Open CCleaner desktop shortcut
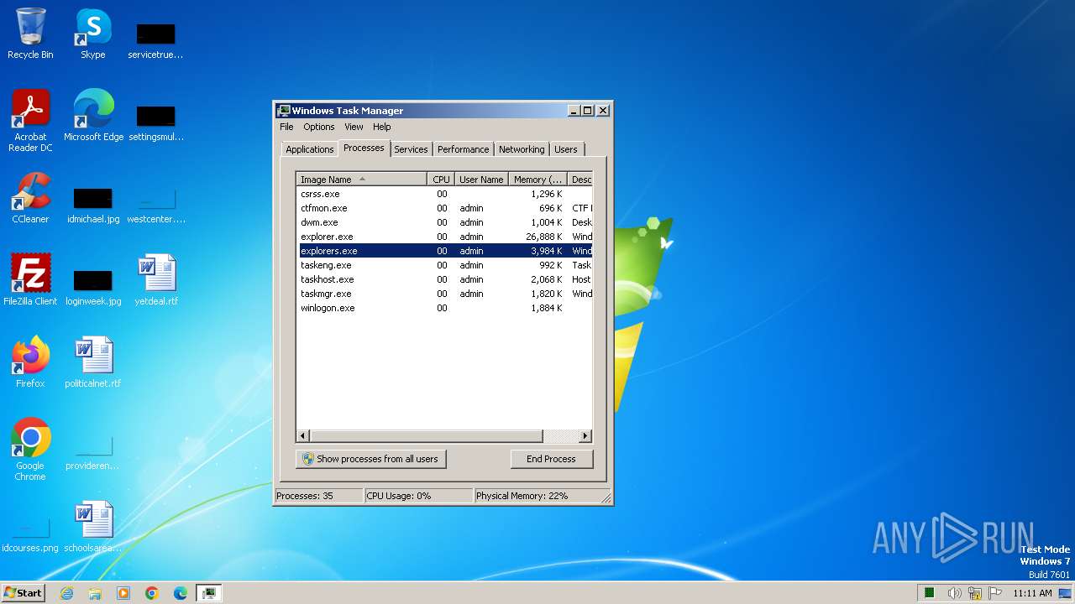This screenshot has width=1075, height=604. [30, 198]
